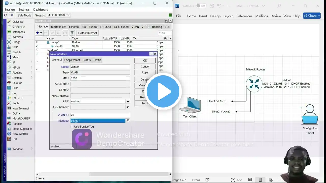Open Quick Set in WinBox sidebar
The width and height of the screenshot is (326, 183).
point(18,22)
